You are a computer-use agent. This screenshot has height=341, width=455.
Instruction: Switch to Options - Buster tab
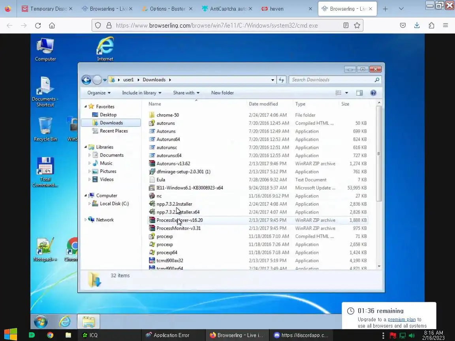167,9
